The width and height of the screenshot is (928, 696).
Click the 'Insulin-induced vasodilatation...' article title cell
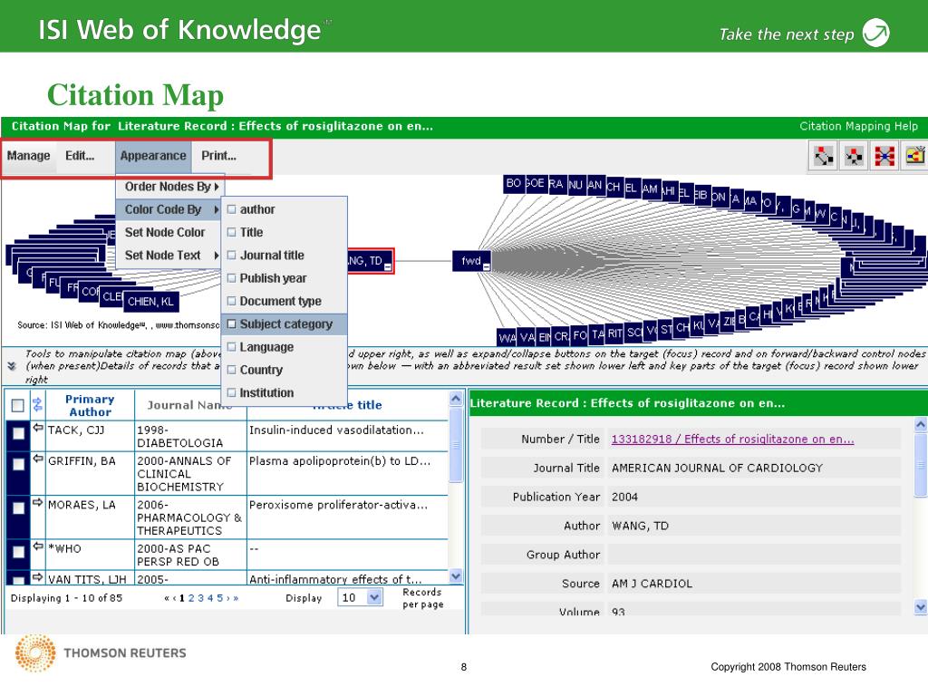coord(347,436)
